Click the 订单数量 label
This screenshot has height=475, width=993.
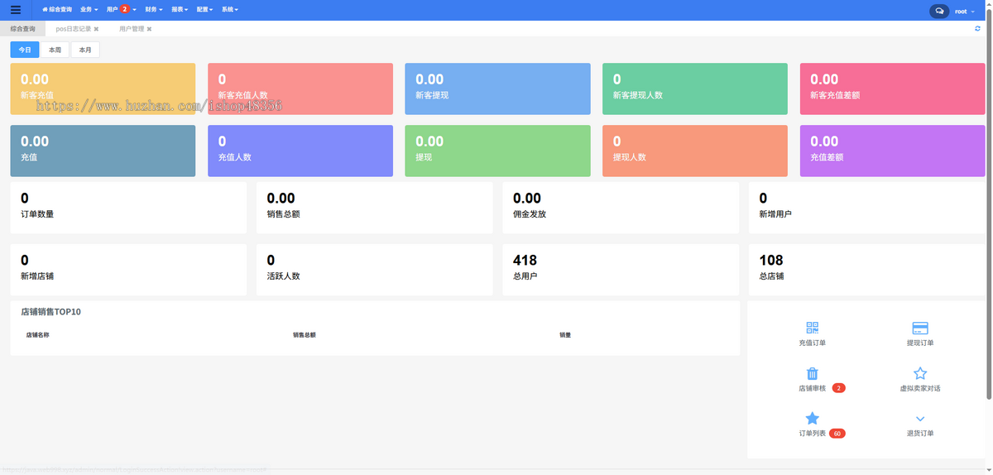click(x=37, y=214)
